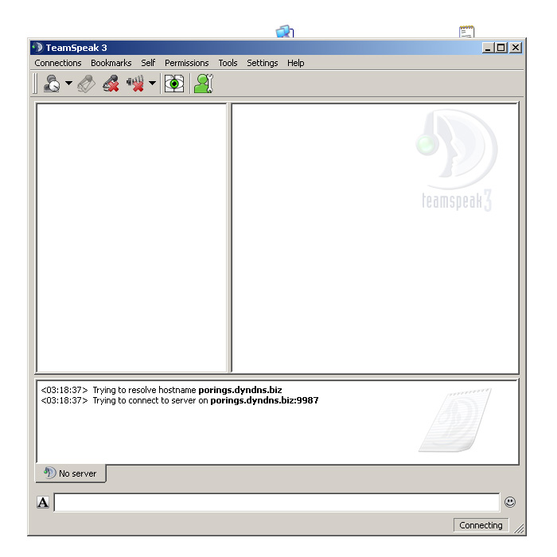Open the Bookmarks menu
Viewport: 557px width, 557px height.
tap(111, 63)
